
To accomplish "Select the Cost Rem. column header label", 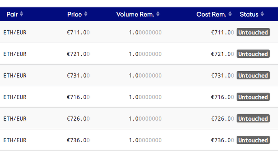I will coord(211,14).
